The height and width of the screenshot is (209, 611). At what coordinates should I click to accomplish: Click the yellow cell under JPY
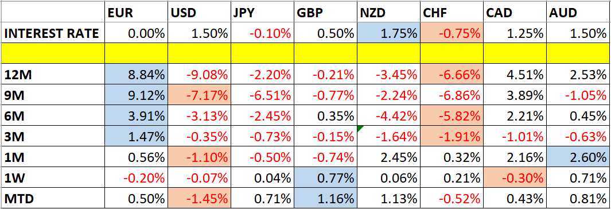click(262, 54)
